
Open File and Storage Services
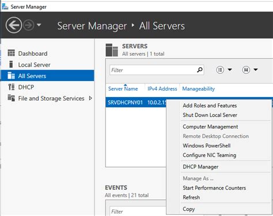51,98
